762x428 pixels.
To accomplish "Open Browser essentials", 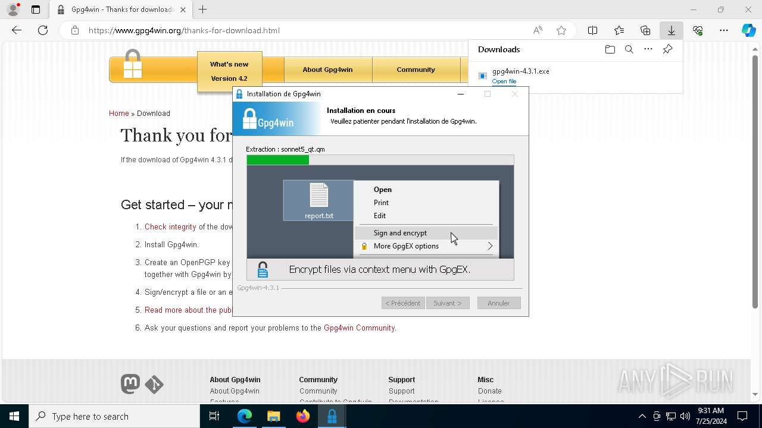I will pyautogui.click(x=698, y=30).
